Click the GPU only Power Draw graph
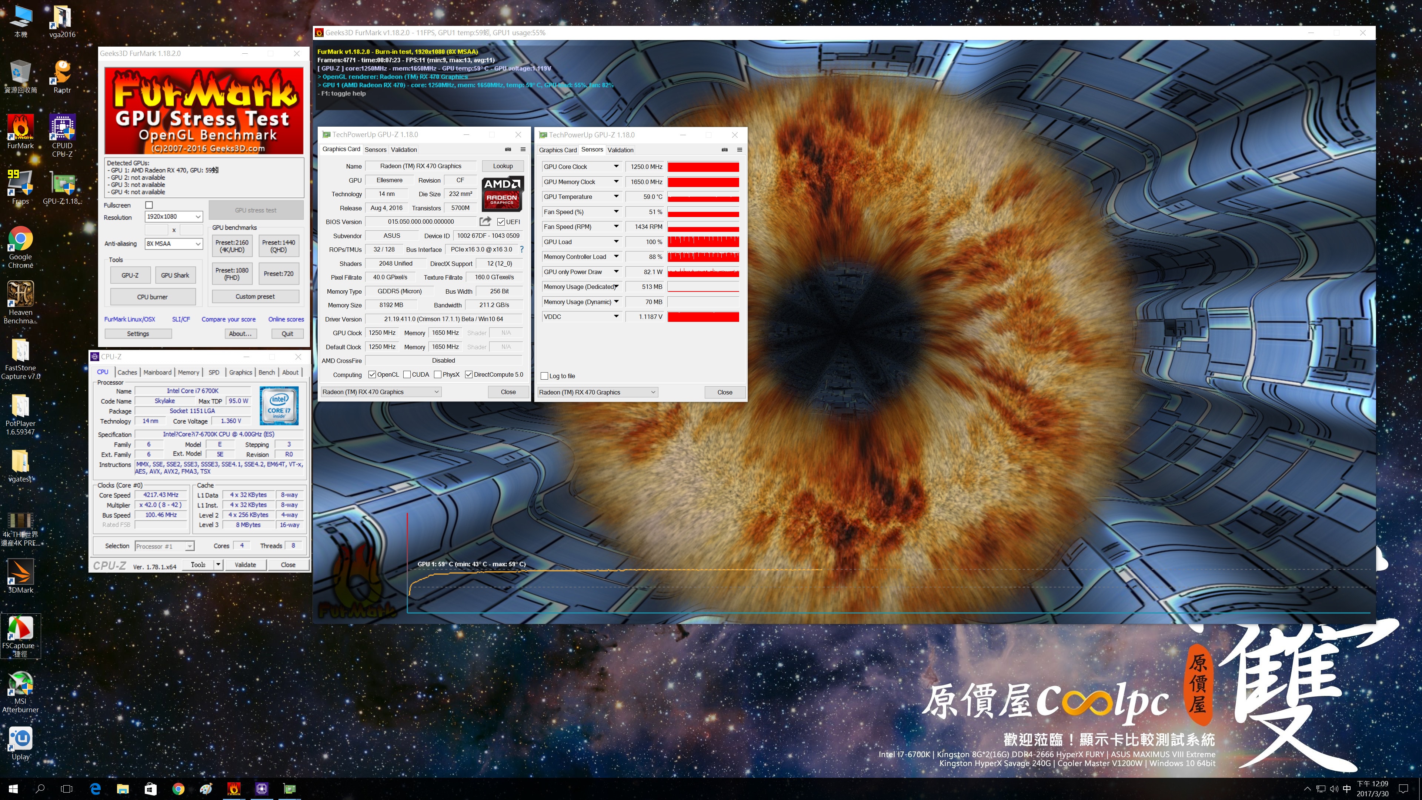Viewport: 1422px width, 800px height. click(703, 271)
